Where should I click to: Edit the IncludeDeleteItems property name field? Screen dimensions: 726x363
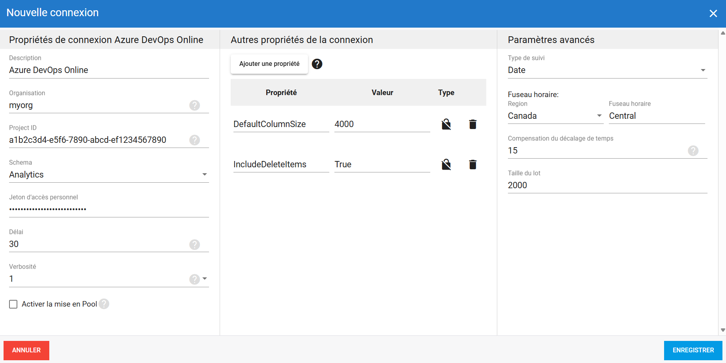tap(281, 165)
